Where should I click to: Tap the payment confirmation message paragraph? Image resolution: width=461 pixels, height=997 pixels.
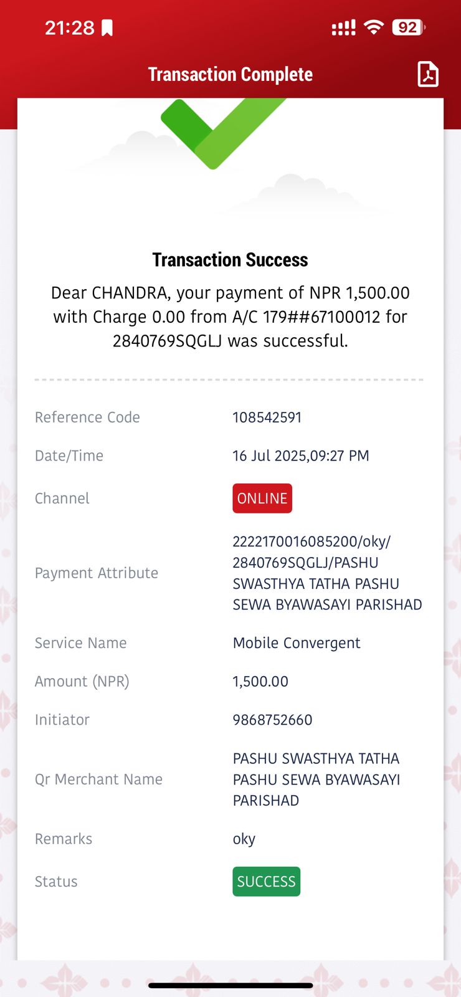(230, 317)
